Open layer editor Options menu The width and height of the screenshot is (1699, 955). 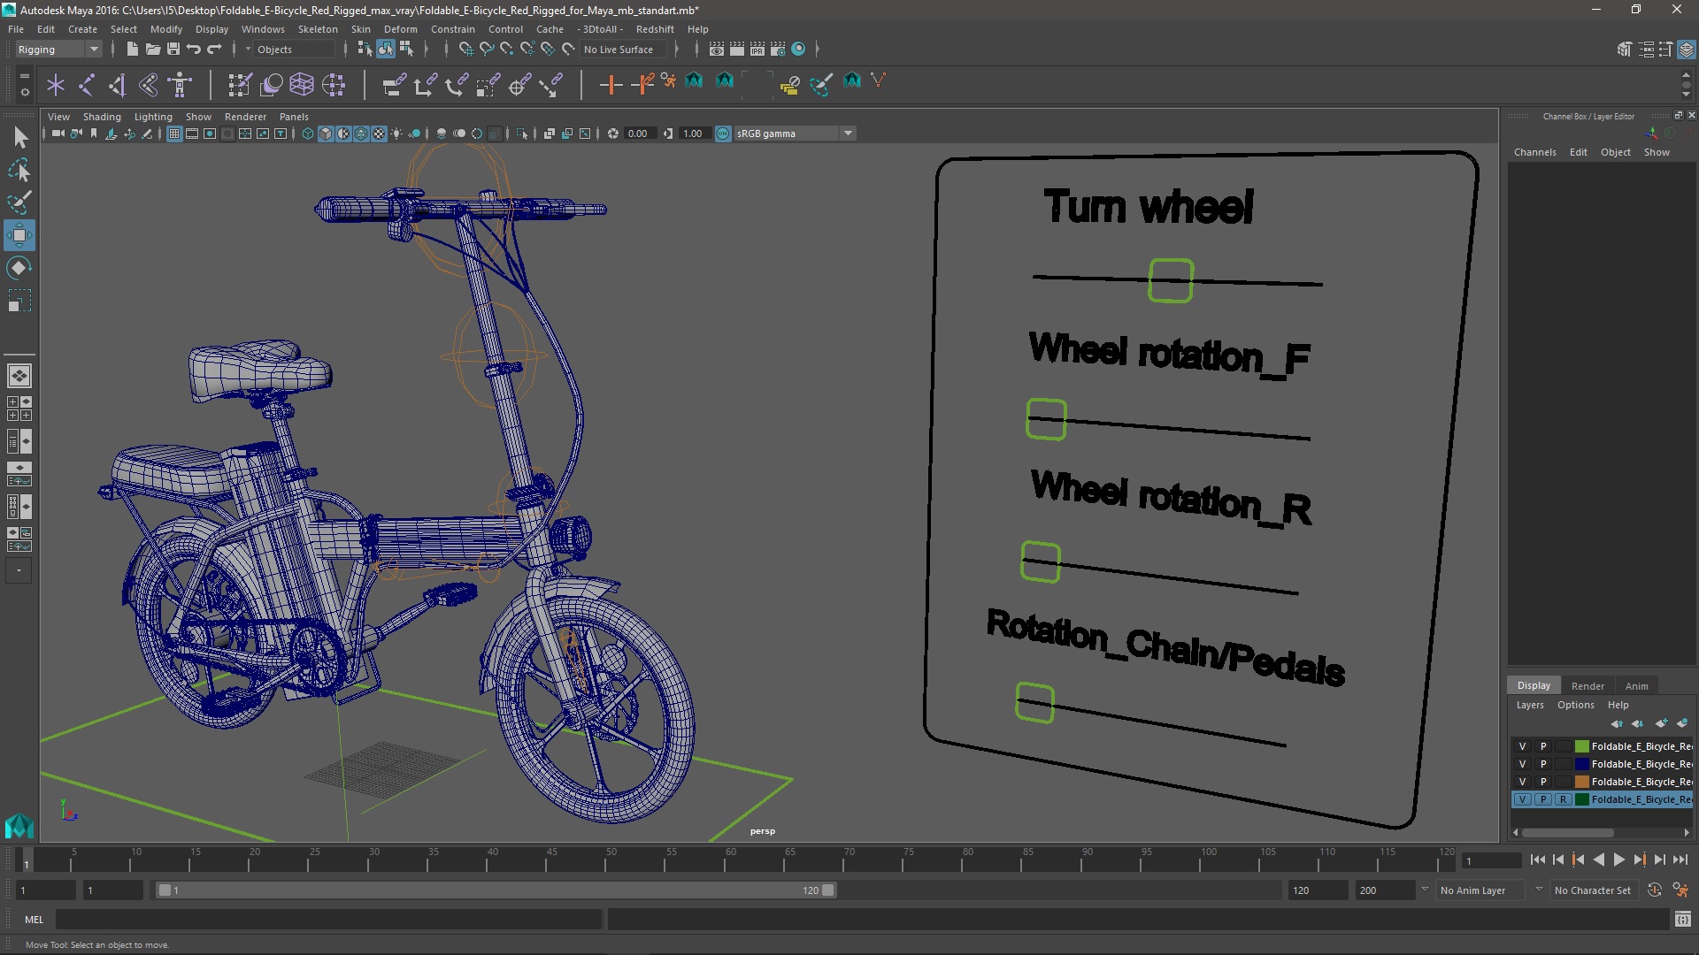point(1575,705)
